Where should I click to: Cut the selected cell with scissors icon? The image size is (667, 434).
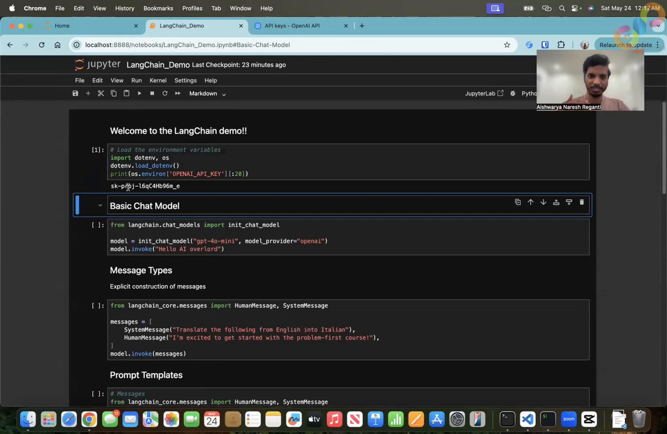101,93
